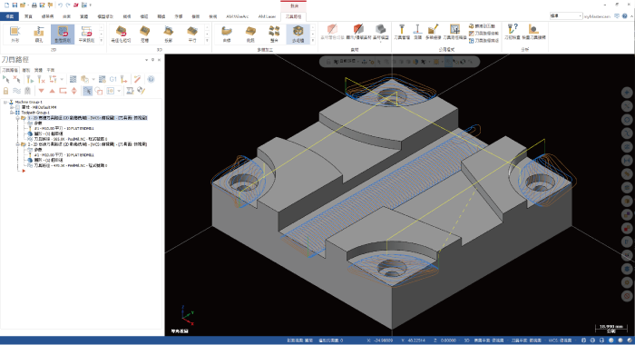Select all operations in Toolpaths manager
The width and height of the screenshot is (635, 345).
tap(5, 79)
